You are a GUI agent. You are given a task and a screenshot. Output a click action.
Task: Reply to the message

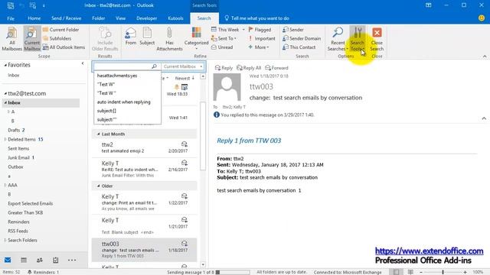(x=224, y=68)
